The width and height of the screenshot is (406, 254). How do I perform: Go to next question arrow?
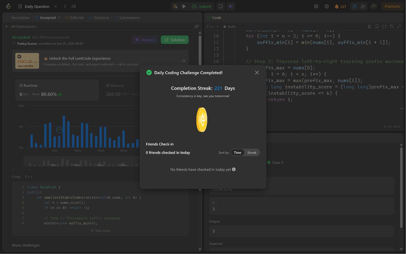[65, 6]
